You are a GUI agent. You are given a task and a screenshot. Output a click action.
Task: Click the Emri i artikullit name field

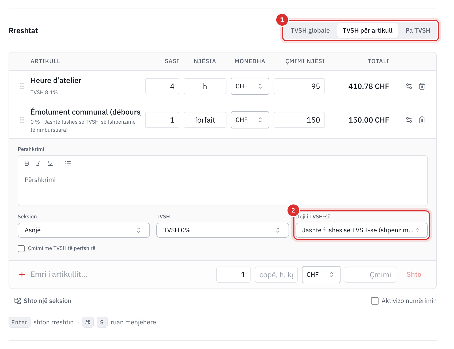click(120, 275)
